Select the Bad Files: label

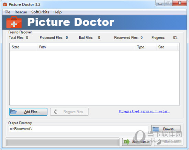(86, 38)
